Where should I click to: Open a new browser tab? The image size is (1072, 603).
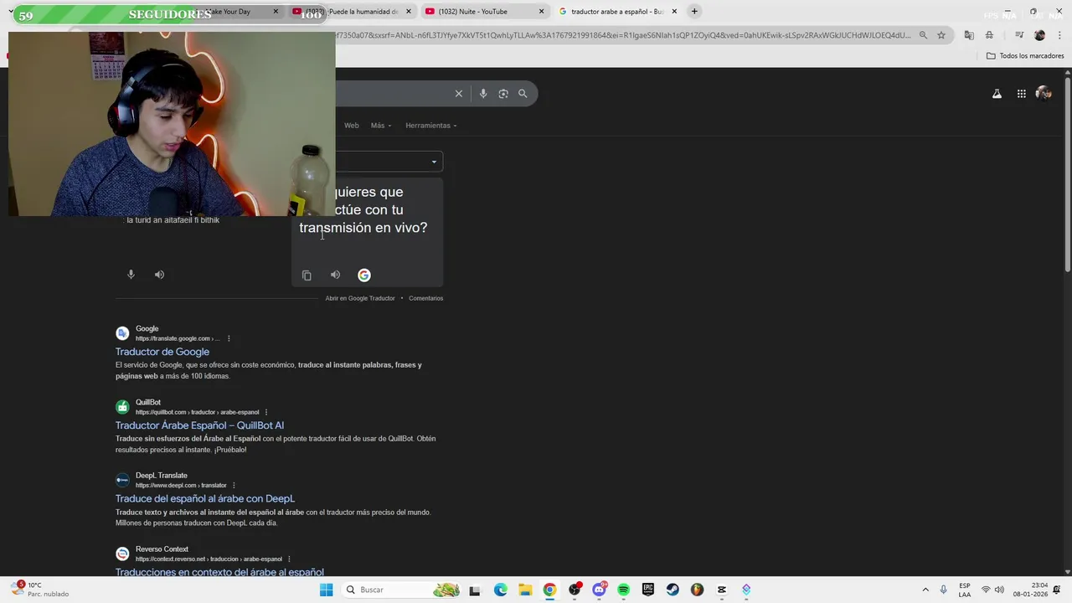click(694, 11)
